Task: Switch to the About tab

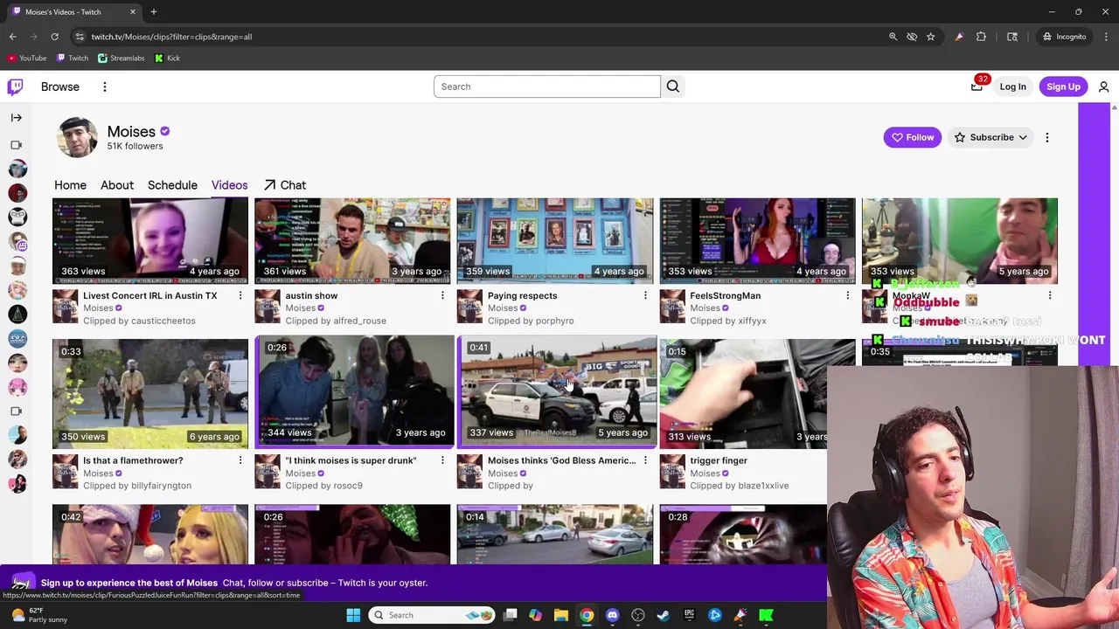Action: coord(117,185)
